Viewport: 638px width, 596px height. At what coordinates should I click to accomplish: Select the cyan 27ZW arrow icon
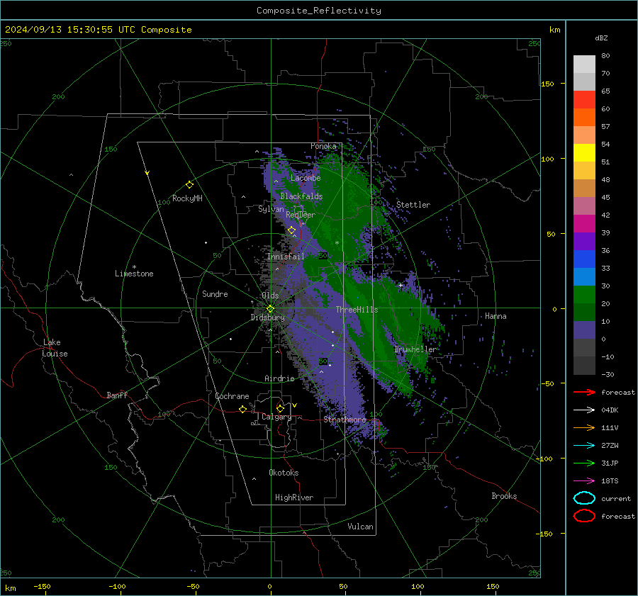[x=584, y=446]
